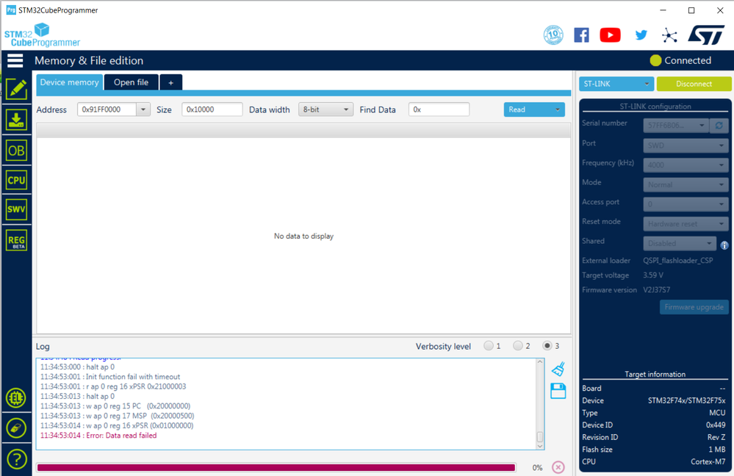
Task: Open the Port SWD dropdown
Action: (686, 145)
